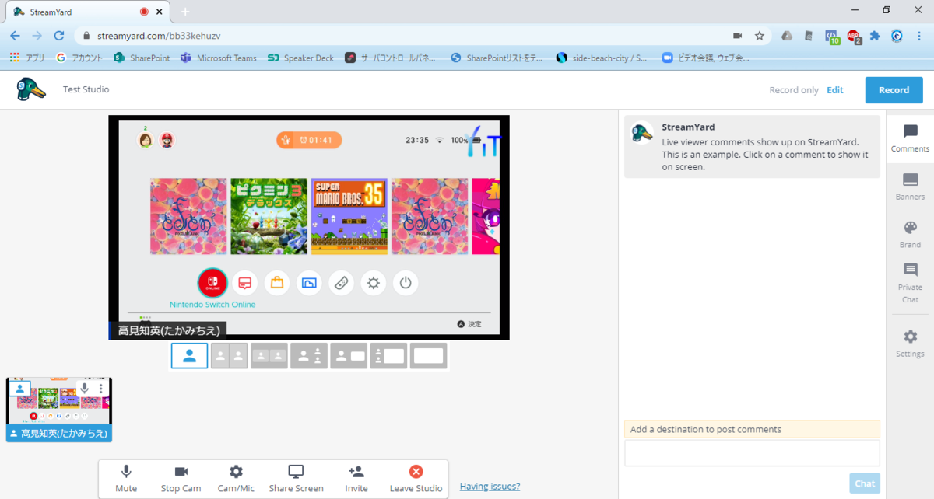Screen dimensions: 934x499
Task: Click the ABP extension icon
Action: click(x=854, y=36)
